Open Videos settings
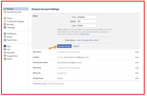 click(x=9, y=59)
